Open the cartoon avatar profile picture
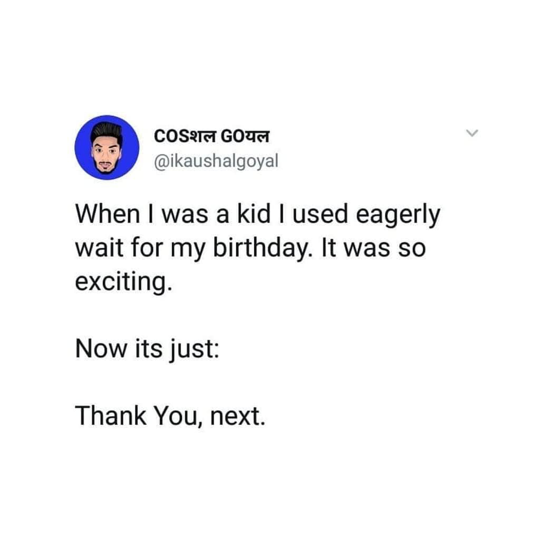 coord(107,147)
